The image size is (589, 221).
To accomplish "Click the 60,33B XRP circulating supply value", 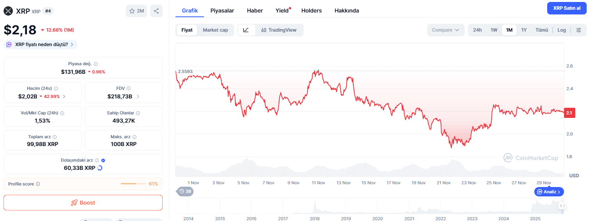I will click(x=79, y=168).
